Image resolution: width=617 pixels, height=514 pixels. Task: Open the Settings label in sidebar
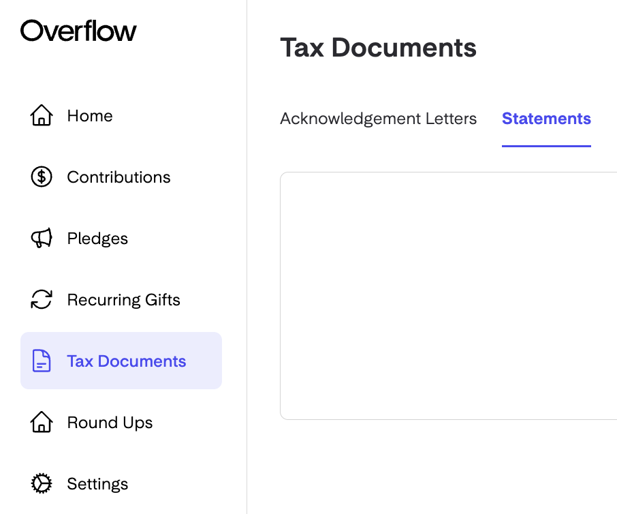97,484
